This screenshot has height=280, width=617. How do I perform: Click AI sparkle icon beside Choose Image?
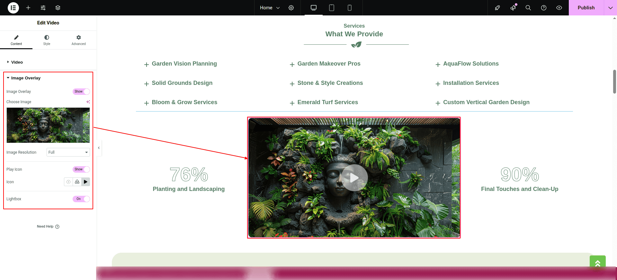click(x=88, y=102)
